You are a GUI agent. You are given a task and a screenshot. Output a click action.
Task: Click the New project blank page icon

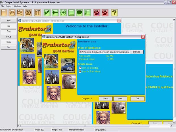[4, 12]
